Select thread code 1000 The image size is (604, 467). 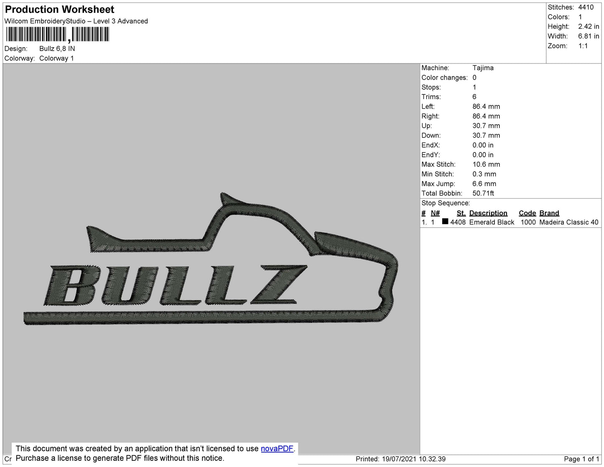[x=528, y=222]
